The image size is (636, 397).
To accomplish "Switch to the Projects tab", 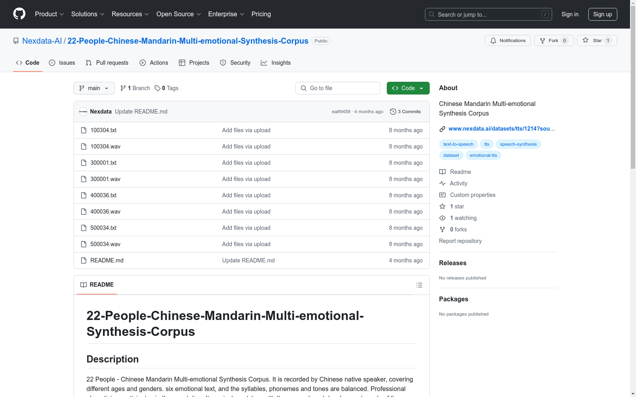I will pyautogui.click(x=194, y=63).
